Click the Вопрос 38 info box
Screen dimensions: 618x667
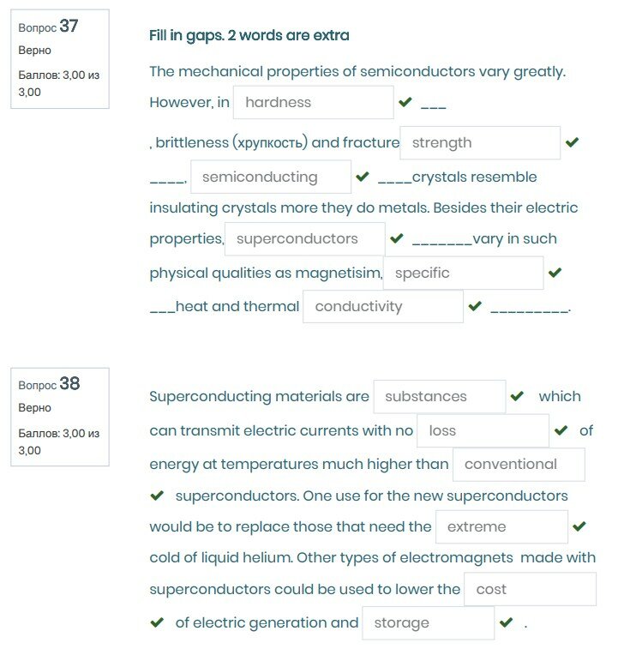pos(60,418)
